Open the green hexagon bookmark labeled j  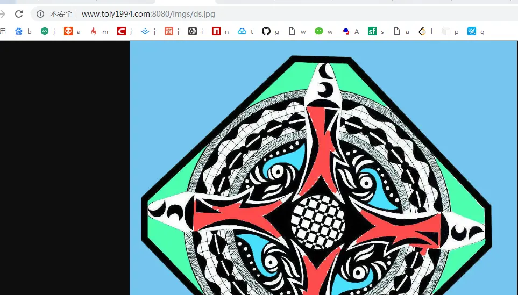pyautogui.click(x=48, y=31)
